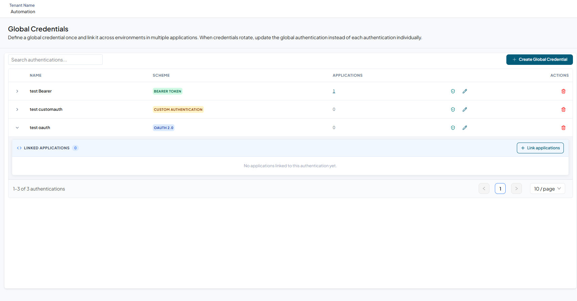Focus the Search authentications field
This screenshot has width=577, height=301.
pos(55,60)
